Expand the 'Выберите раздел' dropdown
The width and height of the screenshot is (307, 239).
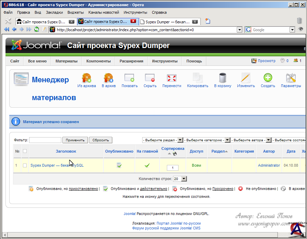click(180, 140)
